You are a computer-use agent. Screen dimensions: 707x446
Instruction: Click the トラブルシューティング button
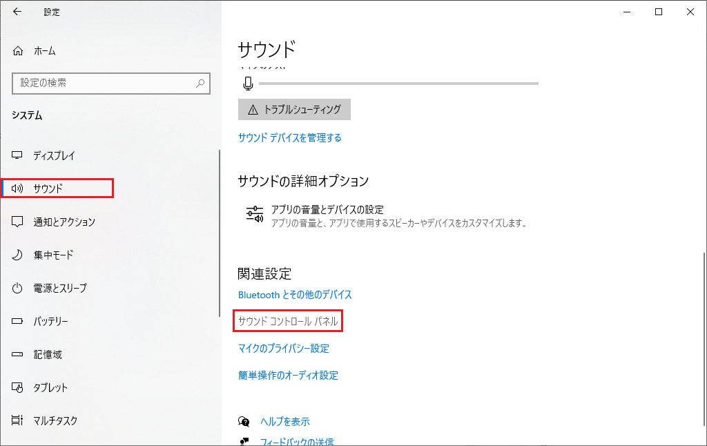[x=294, y=109]
